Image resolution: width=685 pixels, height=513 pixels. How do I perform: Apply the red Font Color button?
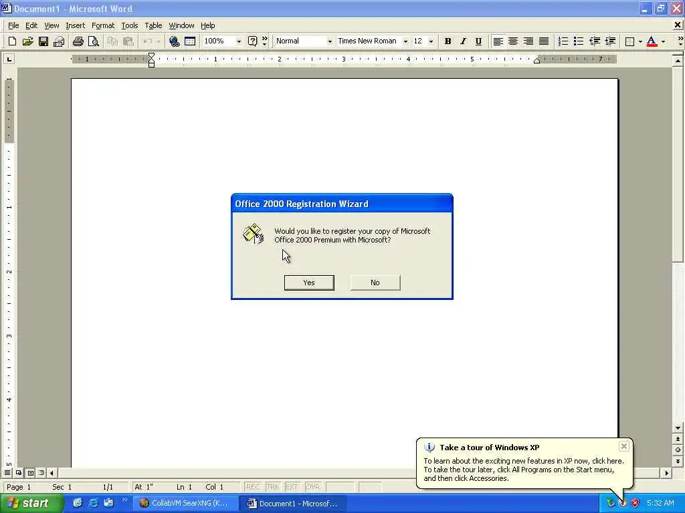(652, 41)
